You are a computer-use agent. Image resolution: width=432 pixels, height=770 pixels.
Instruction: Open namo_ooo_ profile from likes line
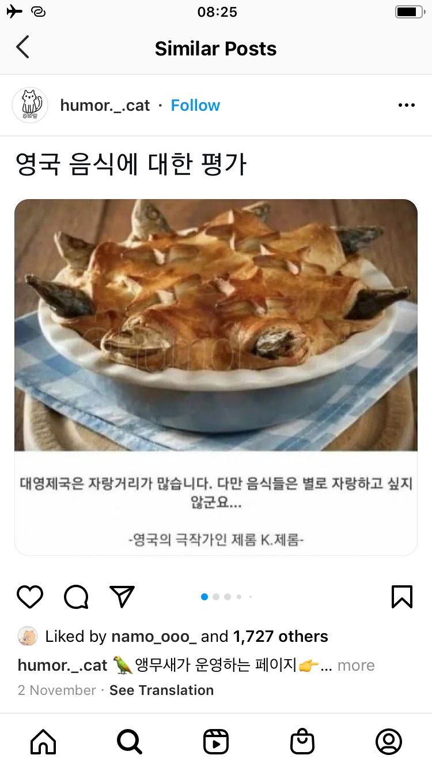coord(154,637)
